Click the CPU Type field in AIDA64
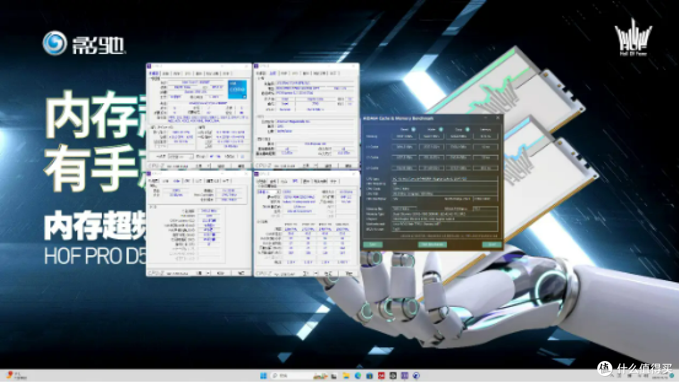679x383 pixels. pyautogui.click(x=444, y=179)
